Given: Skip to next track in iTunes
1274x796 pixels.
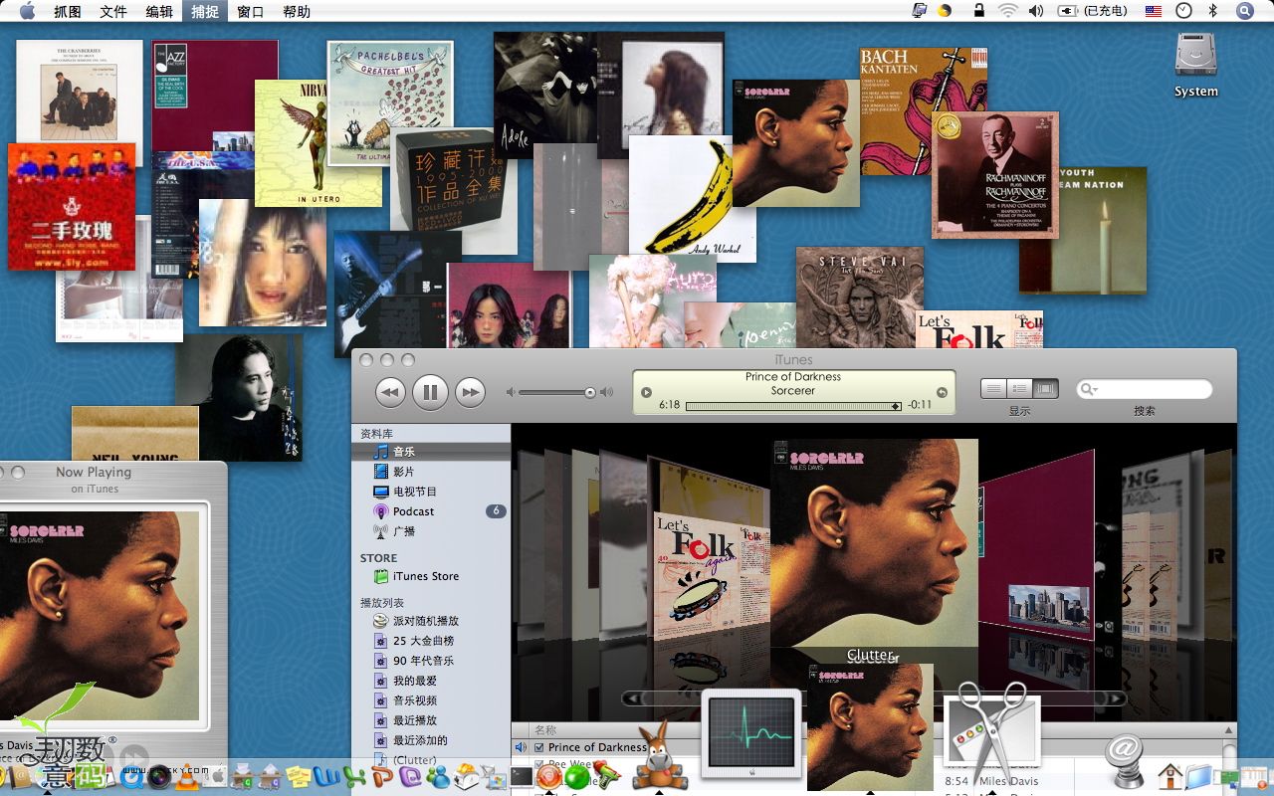Looking at the screenshot, I should tap(470, 392).
